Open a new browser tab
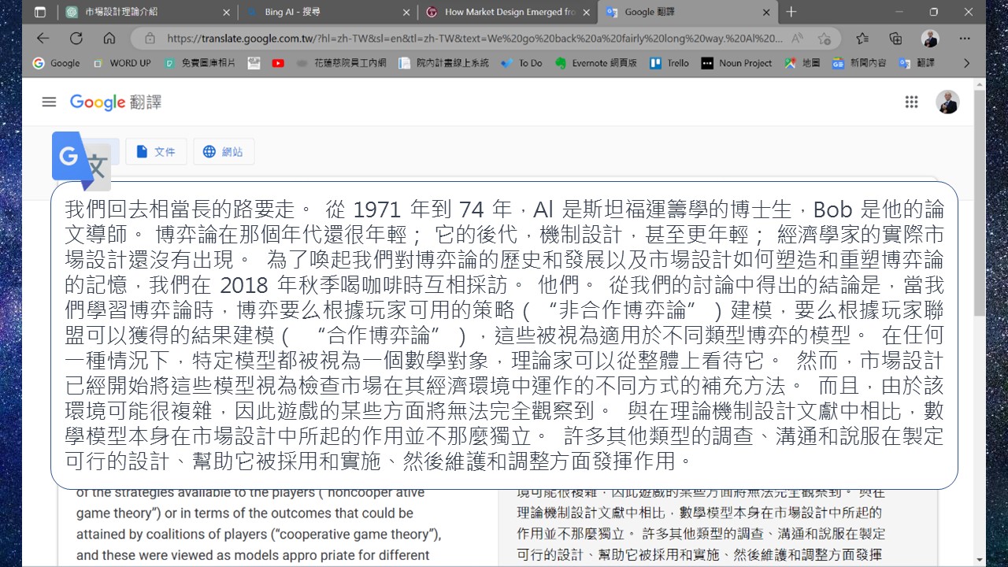The height and width of the screenshot is (567, 1008). click(791, 12)
